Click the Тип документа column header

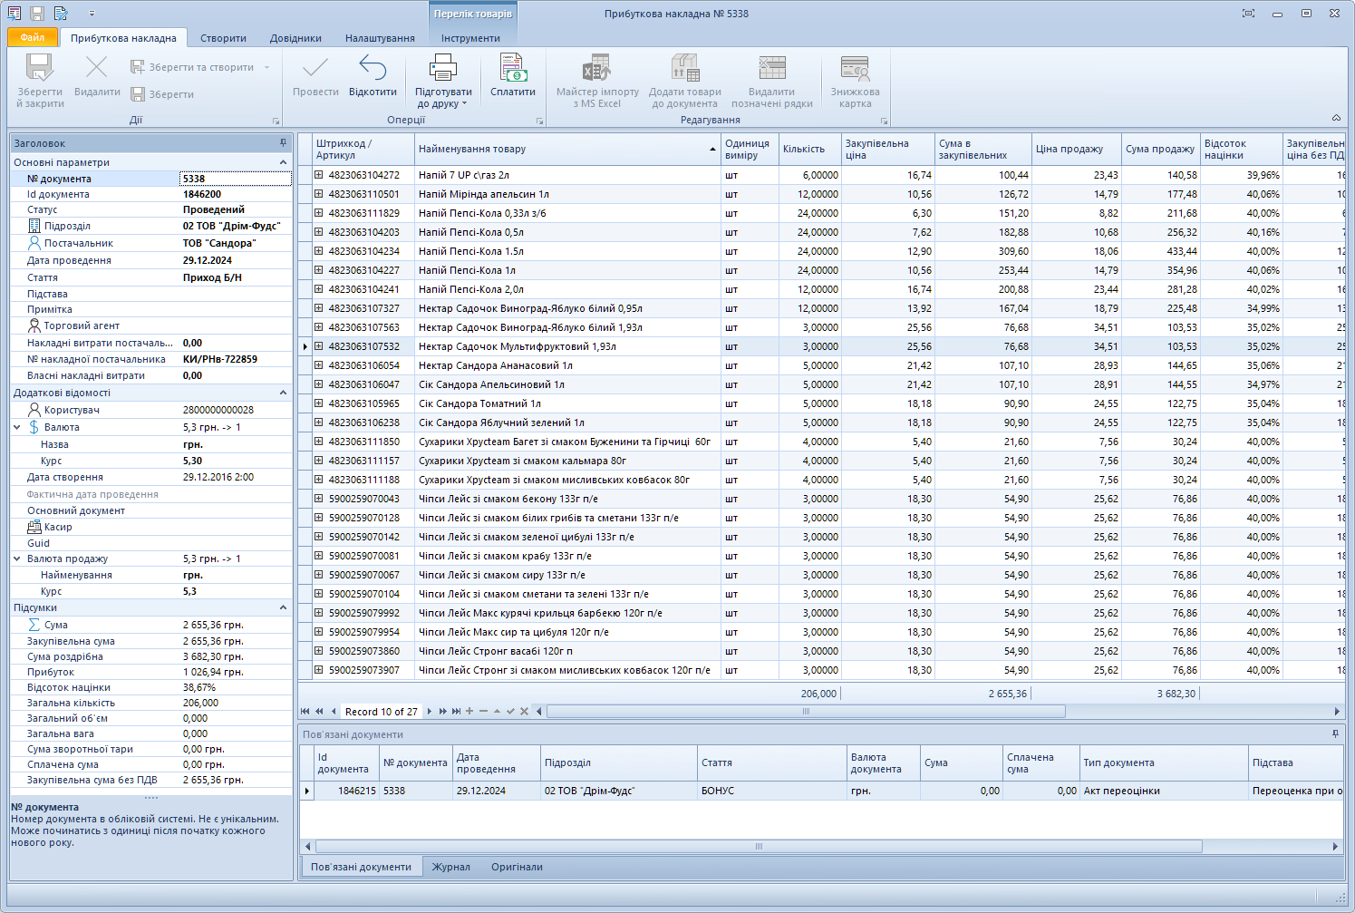coord(1164,762)
